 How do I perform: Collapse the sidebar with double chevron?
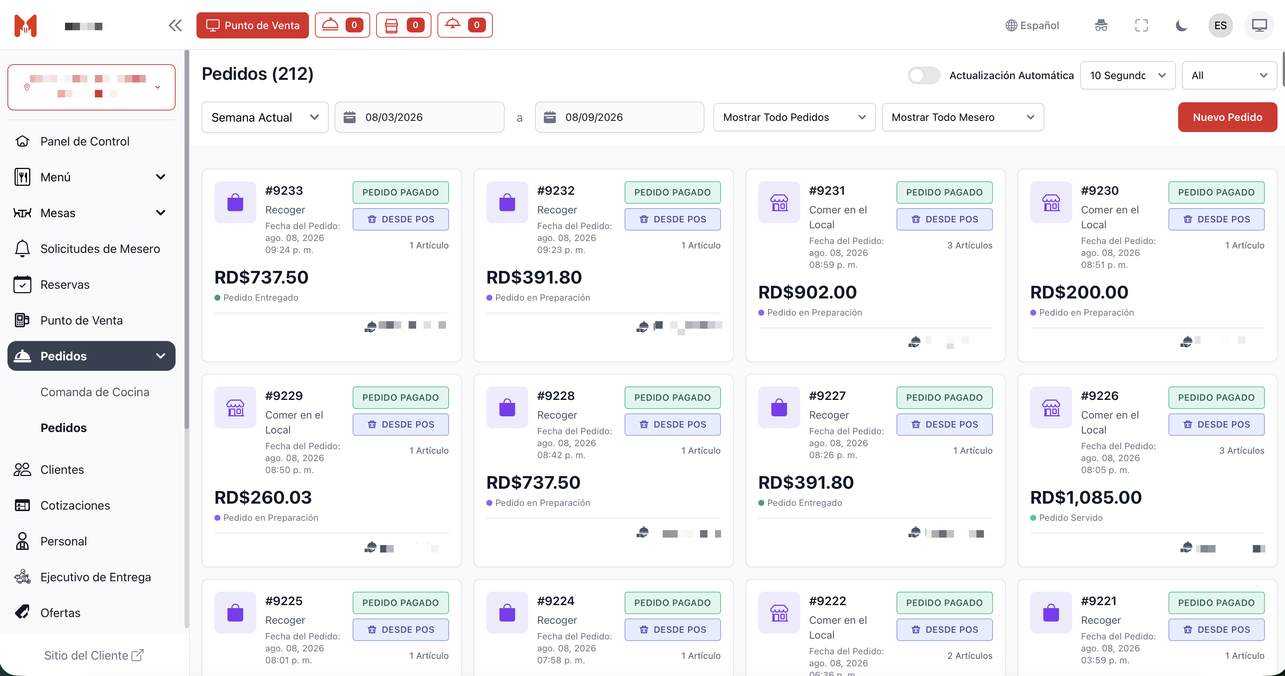175,25
